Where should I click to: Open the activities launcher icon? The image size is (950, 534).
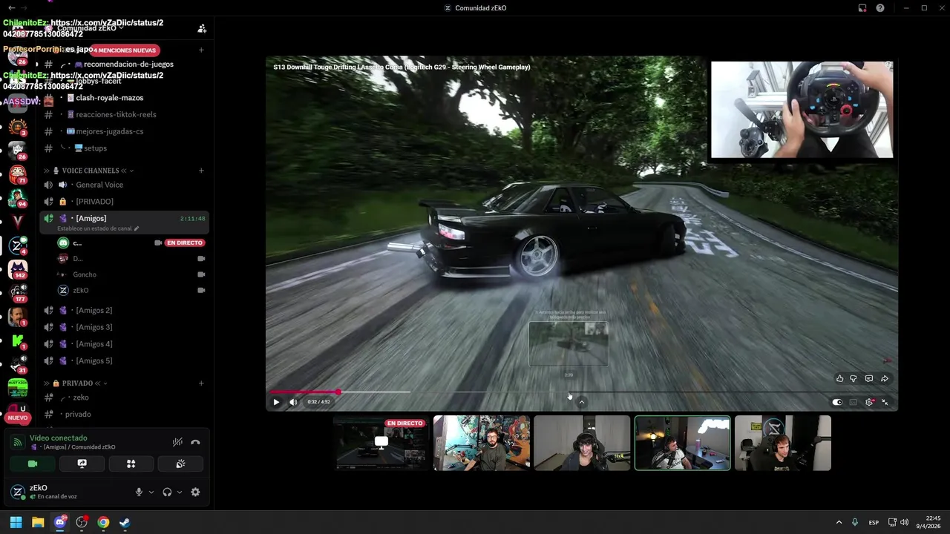click(x=131, y=464)
